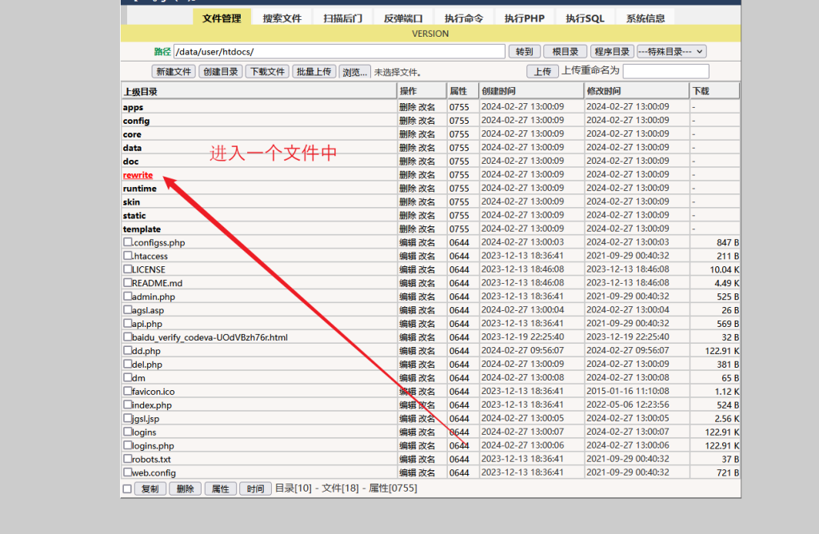Toggle the select-all checkbox beside 复制
The image size is (819, 534).
(x=127, y=488)
